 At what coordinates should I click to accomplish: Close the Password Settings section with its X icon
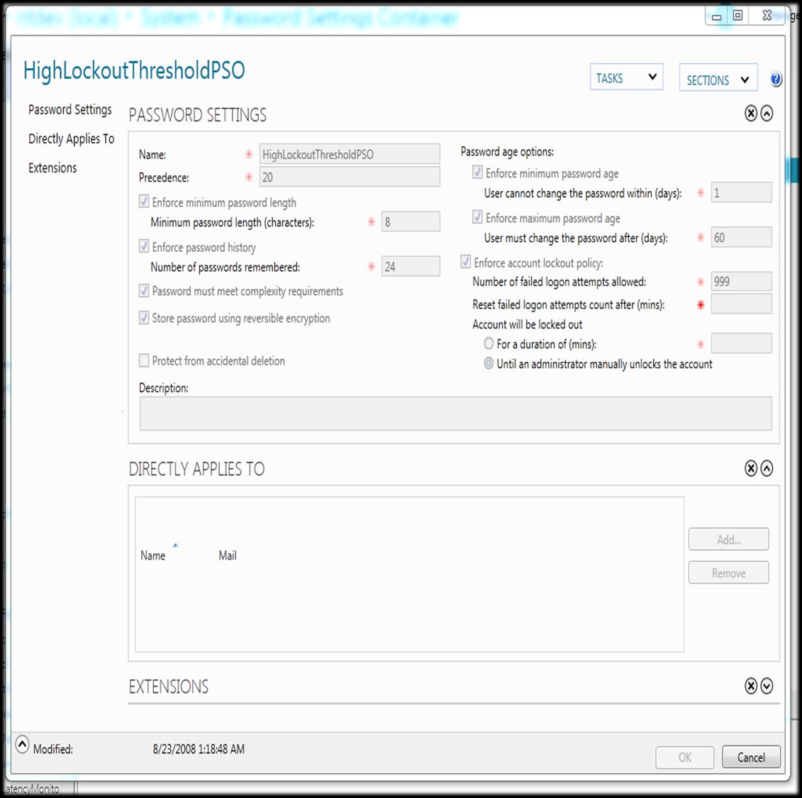[x=750, y=113]
